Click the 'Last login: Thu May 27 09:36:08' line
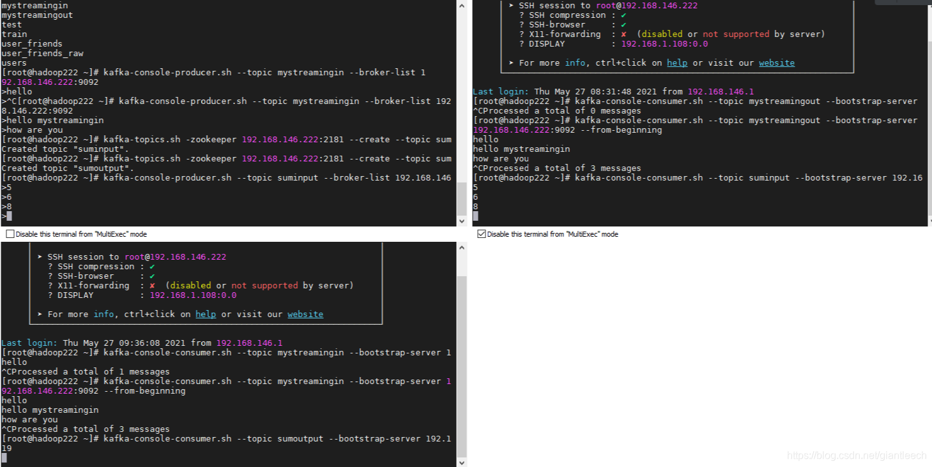 tap(142, 343)
